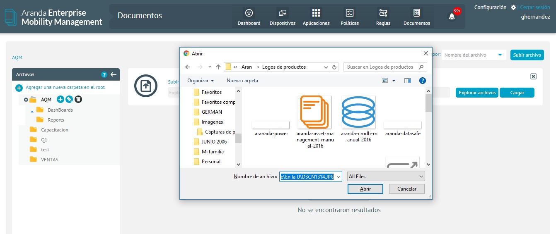
Task: Click the Nueva carpeta menu item
Action: (242, 81)
